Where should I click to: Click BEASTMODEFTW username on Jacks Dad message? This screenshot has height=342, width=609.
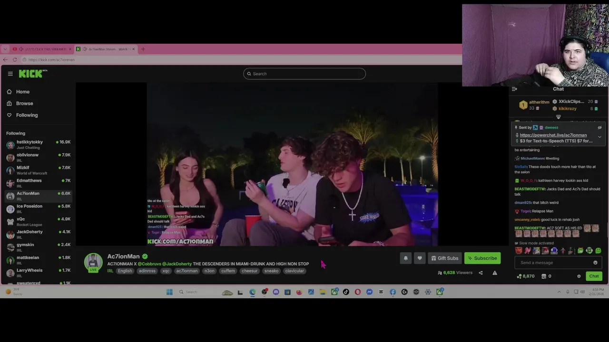530,189
